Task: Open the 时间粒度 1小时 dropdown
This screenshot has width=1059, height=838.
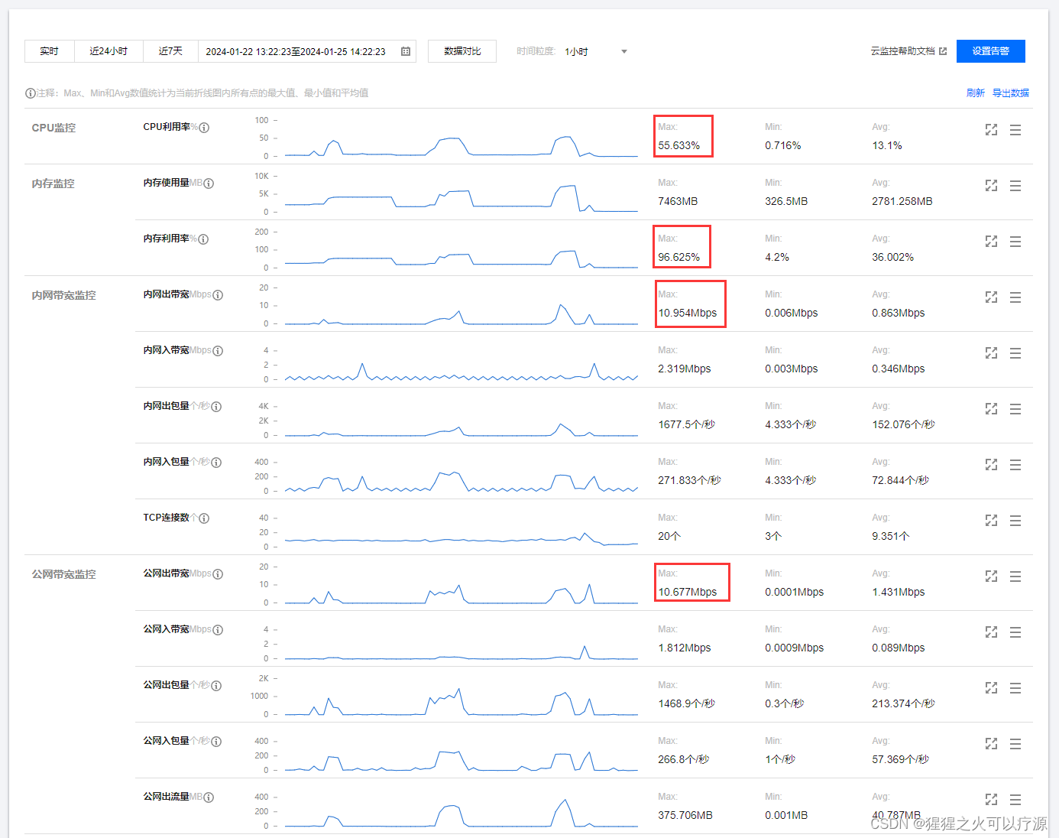Action: click(596, 51)
